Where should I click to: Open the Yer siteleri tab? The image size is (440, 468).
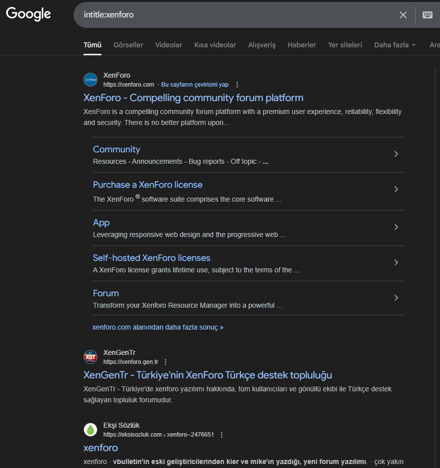point(345,45)
